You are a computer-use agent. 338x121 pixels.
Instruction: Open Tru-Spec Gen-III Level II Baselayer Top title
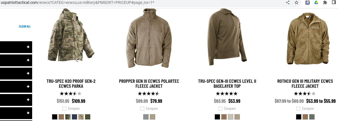(227, 84)
